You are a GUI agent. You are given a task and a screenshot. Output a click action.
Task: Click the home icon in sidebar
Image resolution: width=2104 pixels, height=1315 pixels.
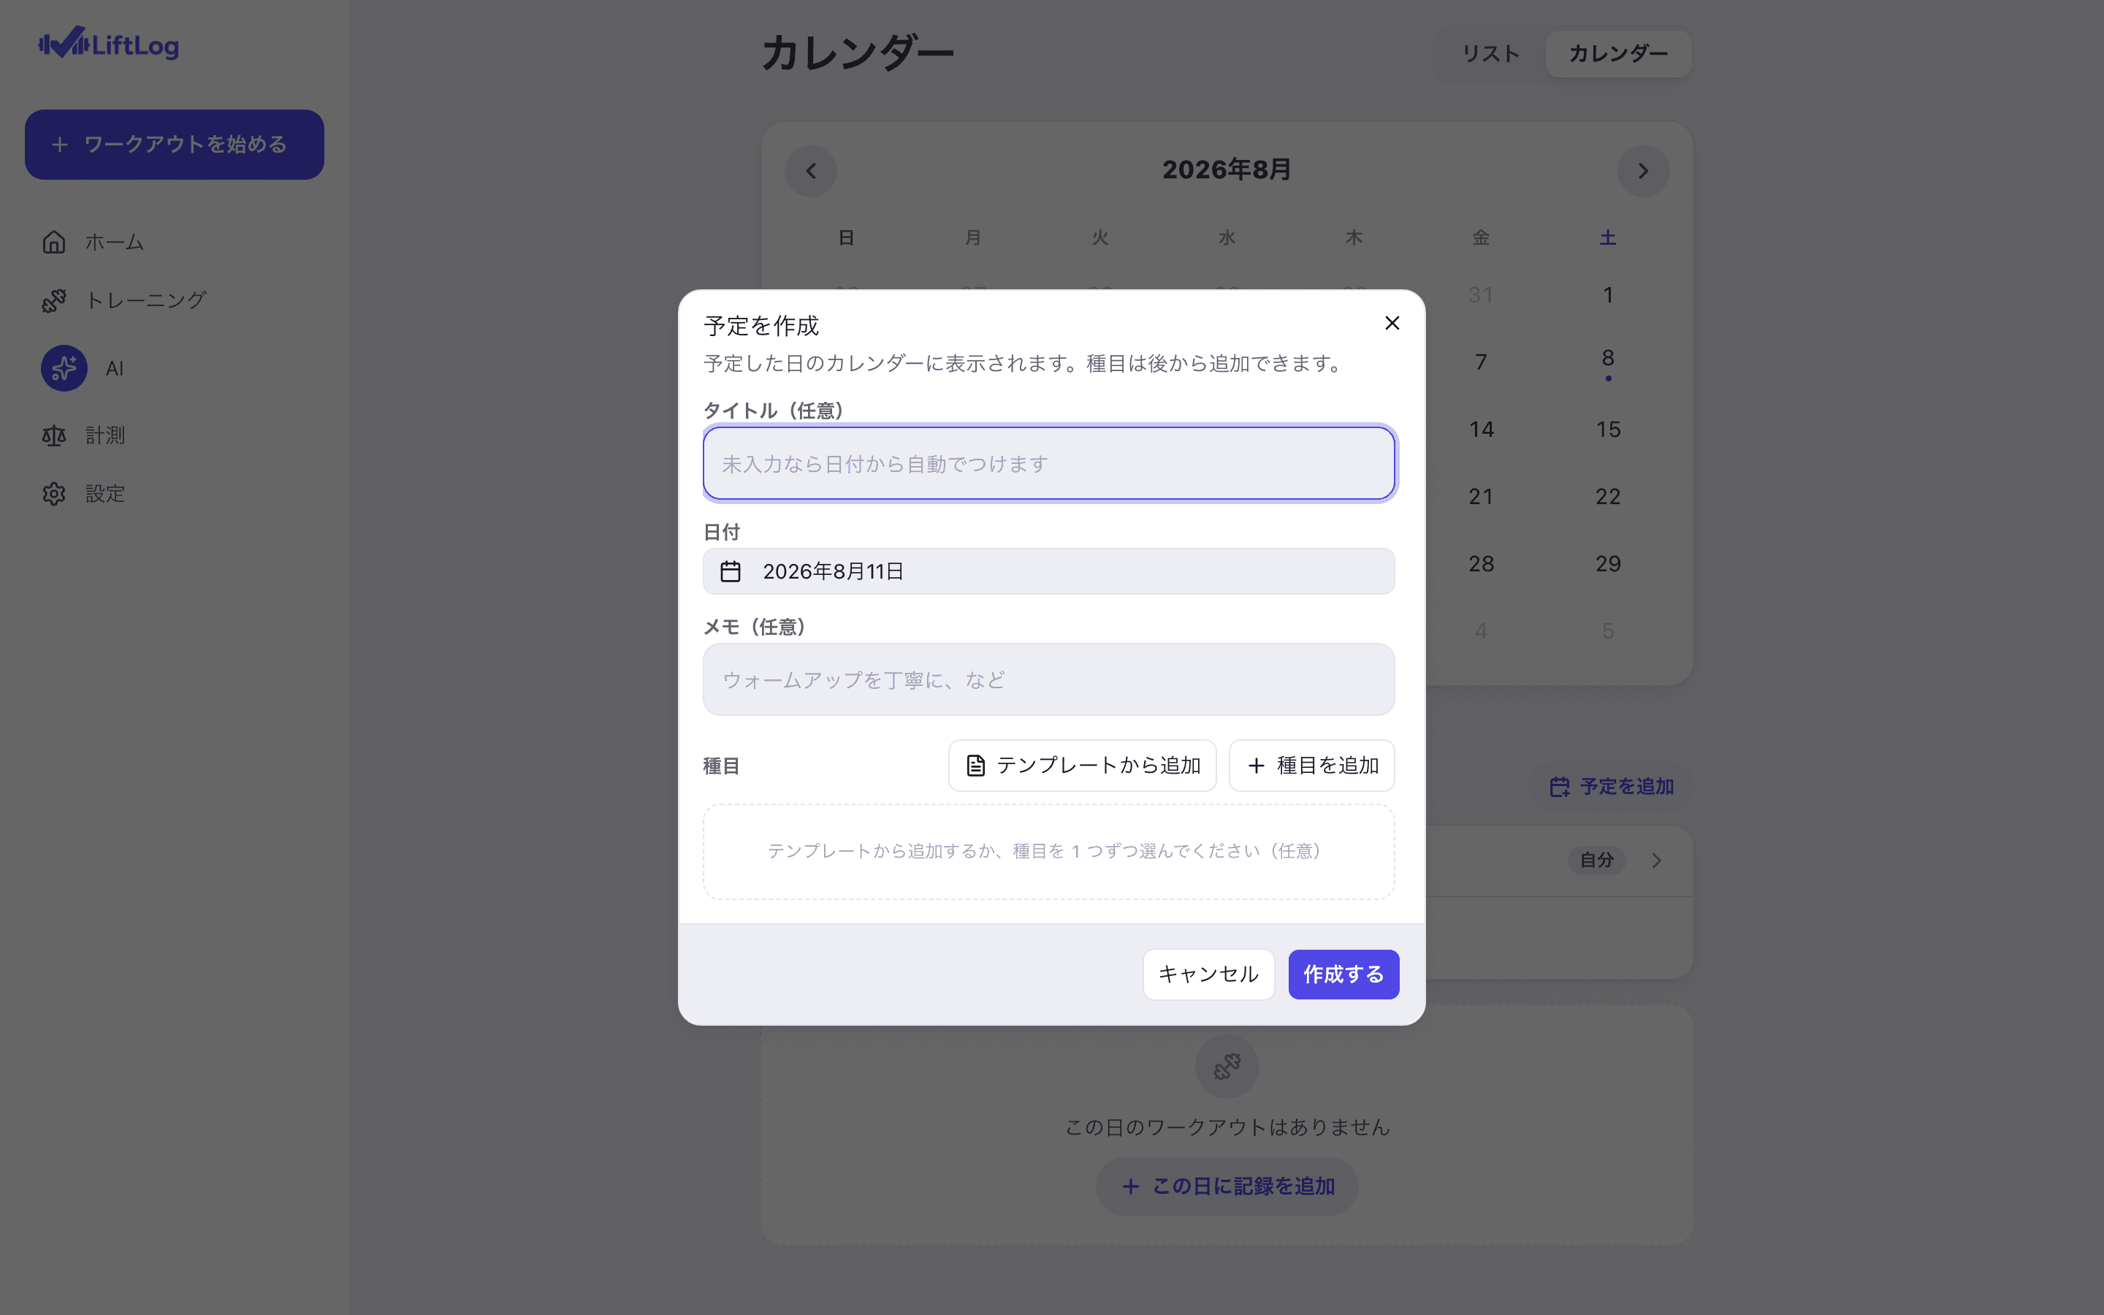point(54,242)
